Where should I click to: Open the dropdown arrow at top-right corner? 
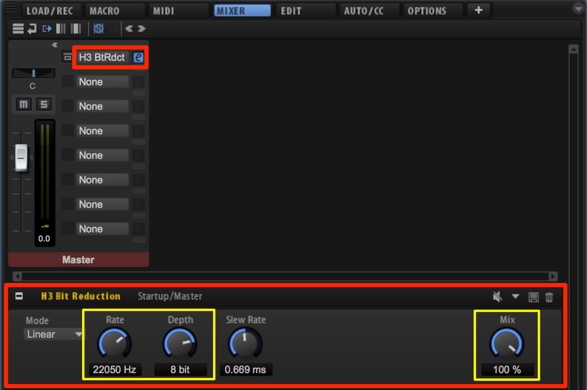click(x=578, y=9)
